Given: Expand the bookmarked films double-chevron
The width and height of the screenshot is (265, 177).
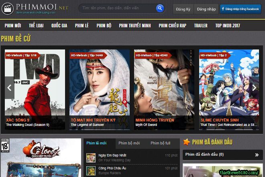Looking at the screenshot, I should (x=257, y=155).
